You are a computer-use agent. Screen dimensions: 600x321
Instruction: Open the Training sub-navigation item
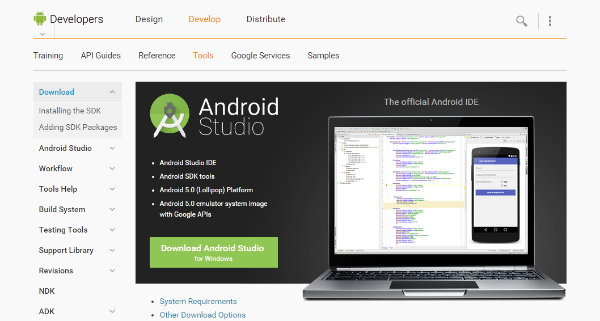pos(48,56)
